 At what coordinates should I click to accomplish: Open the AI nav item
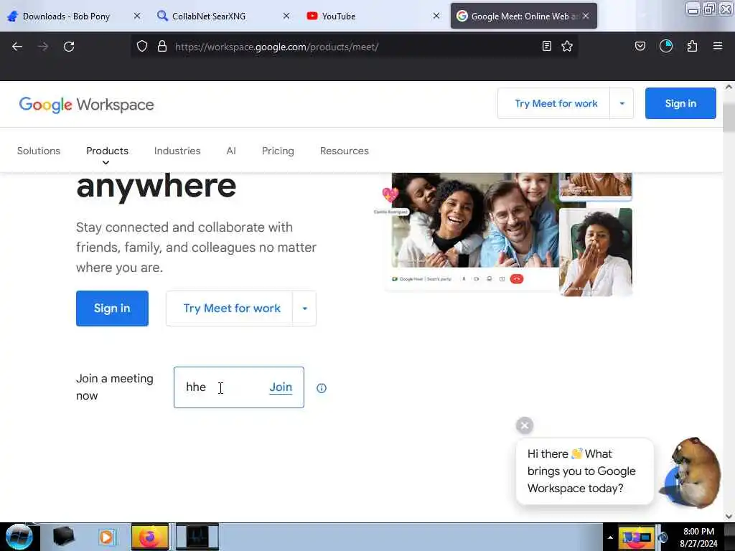(231, 151)
